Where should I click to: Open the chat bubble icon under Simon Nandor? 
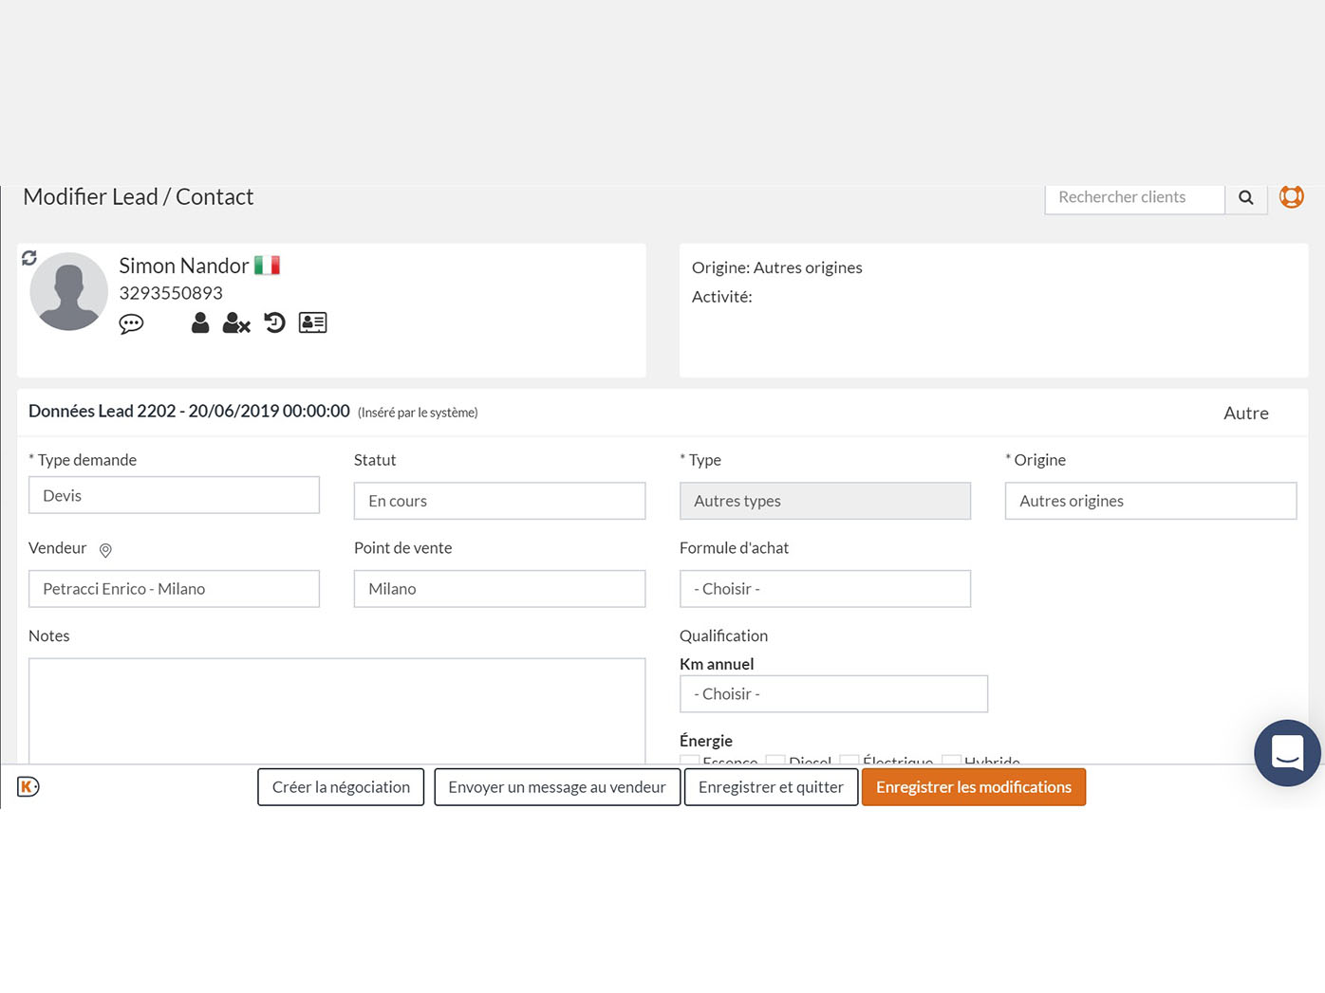(131, 323)
